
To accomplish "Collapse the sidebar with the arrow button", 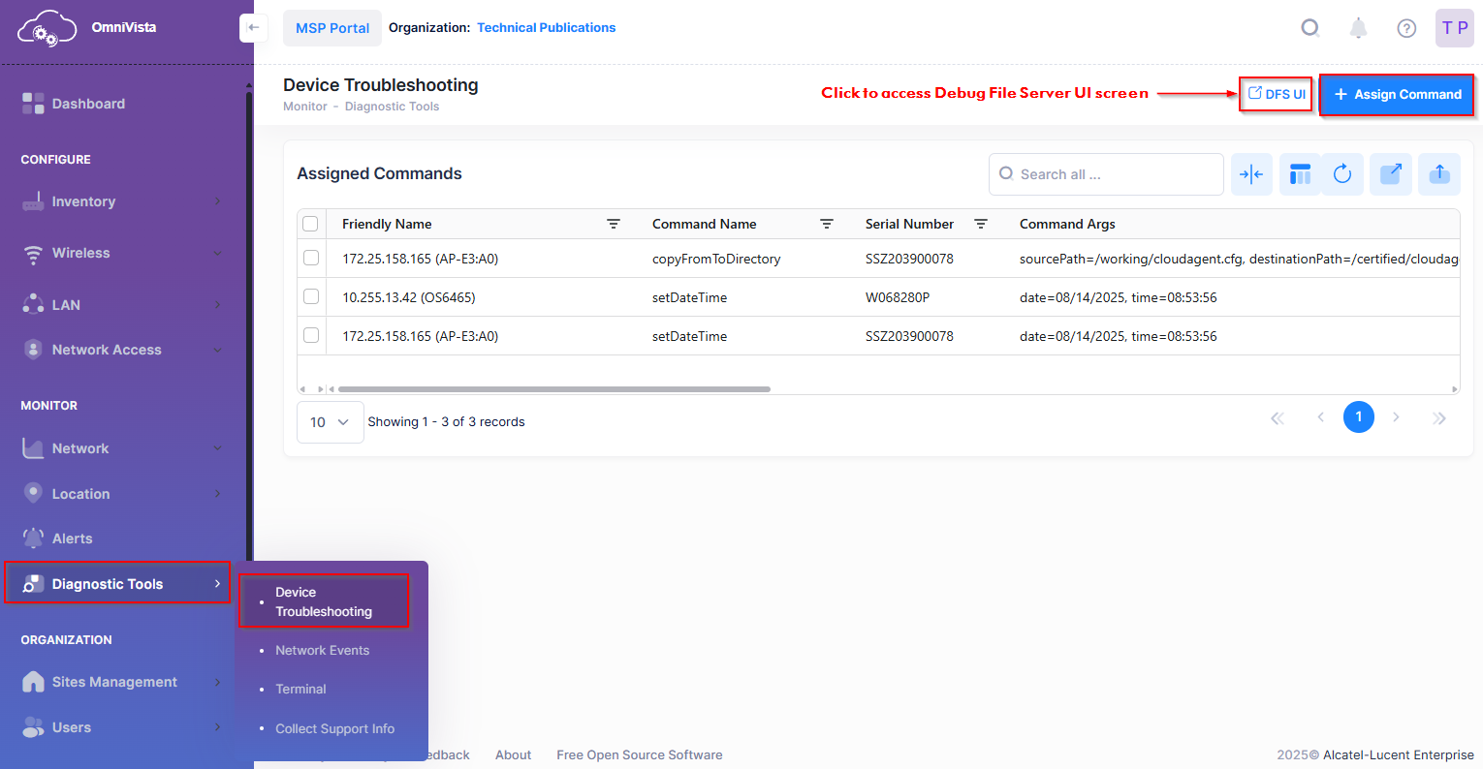I will tap(253, 27).
